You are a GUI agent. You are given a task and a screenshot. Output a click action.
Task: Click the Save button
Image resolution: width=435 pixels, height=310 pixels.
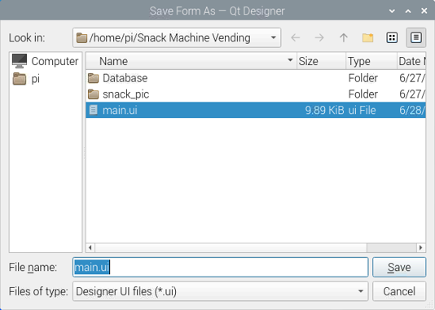click(399, 267)
